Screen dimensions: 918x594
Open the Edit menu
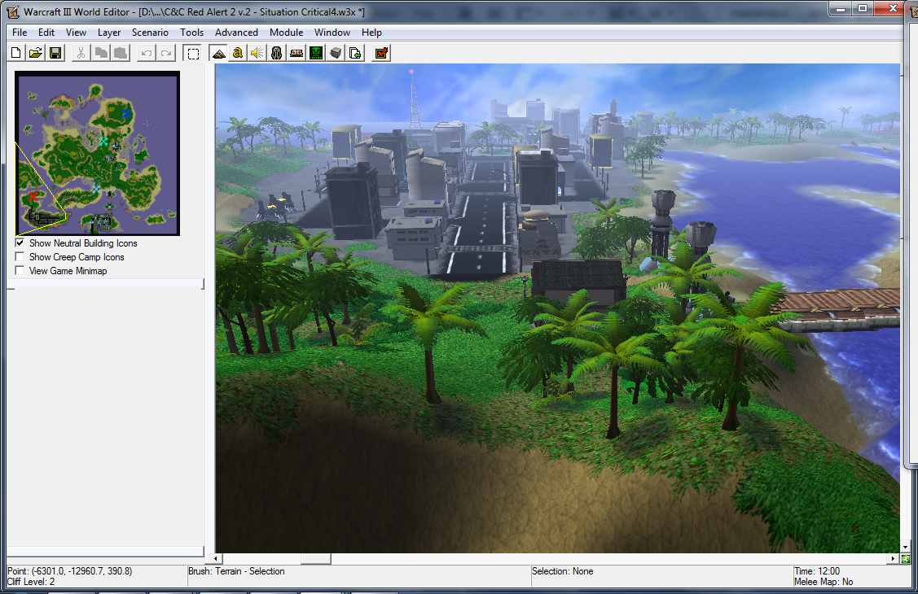click(46, 33)
